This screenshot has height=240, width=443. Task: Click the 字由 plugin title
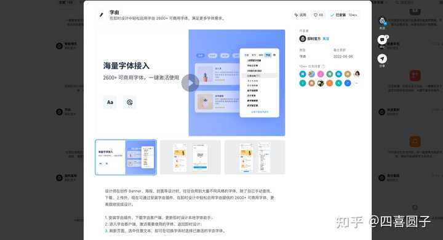(114, 12)
